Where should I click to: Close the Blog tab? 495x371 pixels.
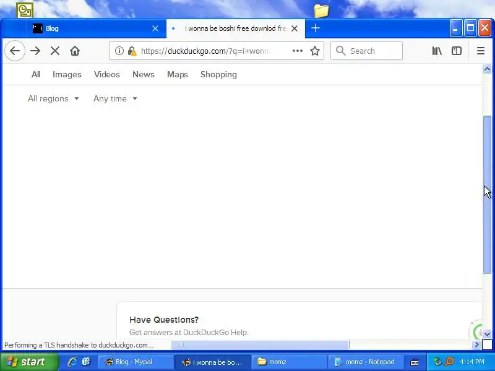click(155, 28)
